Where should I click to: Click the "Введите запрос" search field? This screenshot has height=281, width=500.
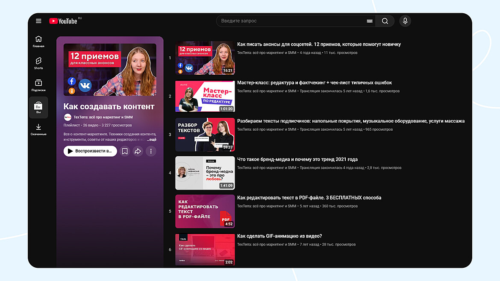tap(291, 21)
